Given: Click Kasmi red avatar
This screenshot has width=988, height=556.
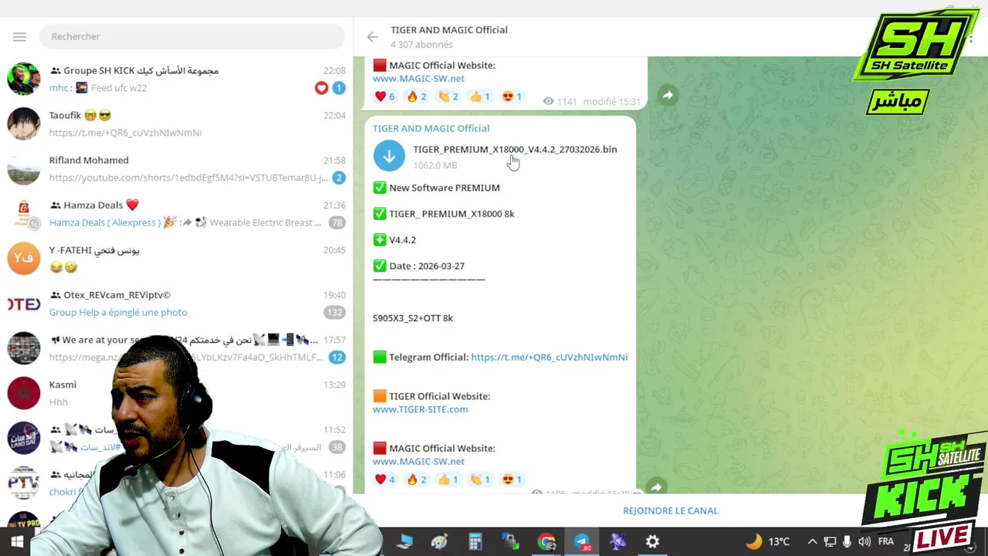Looking at the screenshot, I should pos(24,392).
